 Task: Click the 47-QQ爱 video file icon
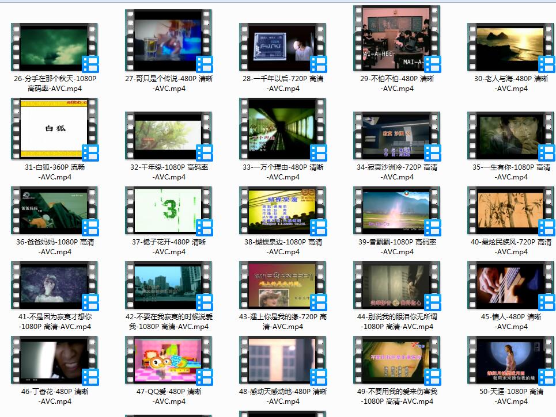coord(169,361)
